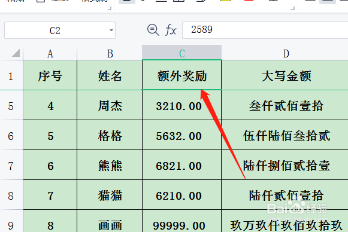
Task: Click the 姓名 header cell
Action: point(110,75)
